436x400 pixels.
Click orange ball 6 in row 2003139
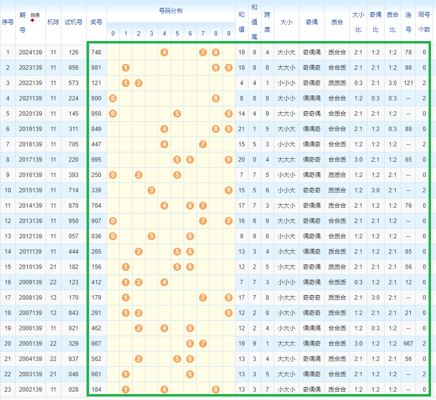[190, 374]
